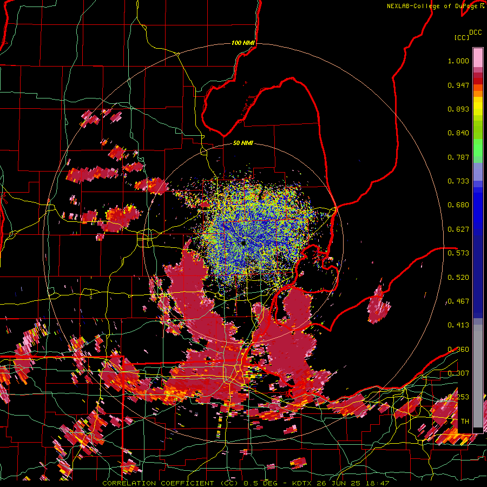Select the 0.307 scale value
Viewport: 487px width, 487px height.
click(458, 373)
